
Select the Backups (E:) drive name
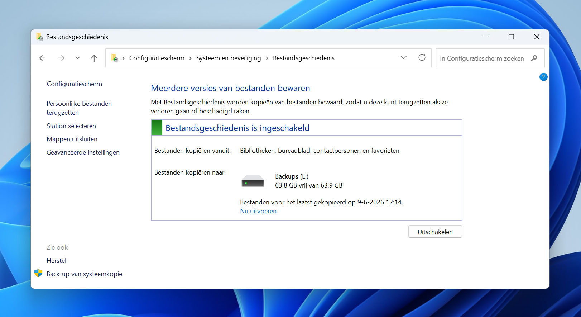pyautogui.click(x=292, y=176)
